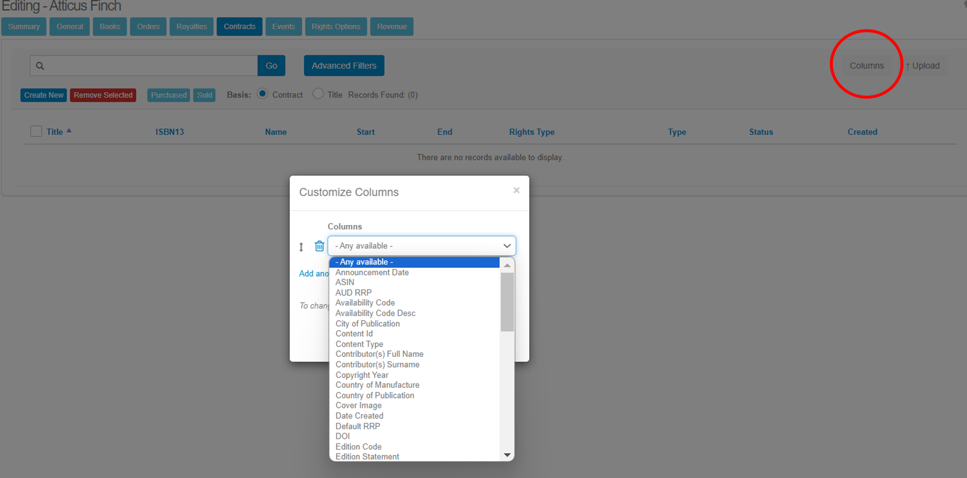Viewport: 967px width, 478px height.
Task: Choose Contributor(s) Full Name option
Action: click(x=415, y=354)
